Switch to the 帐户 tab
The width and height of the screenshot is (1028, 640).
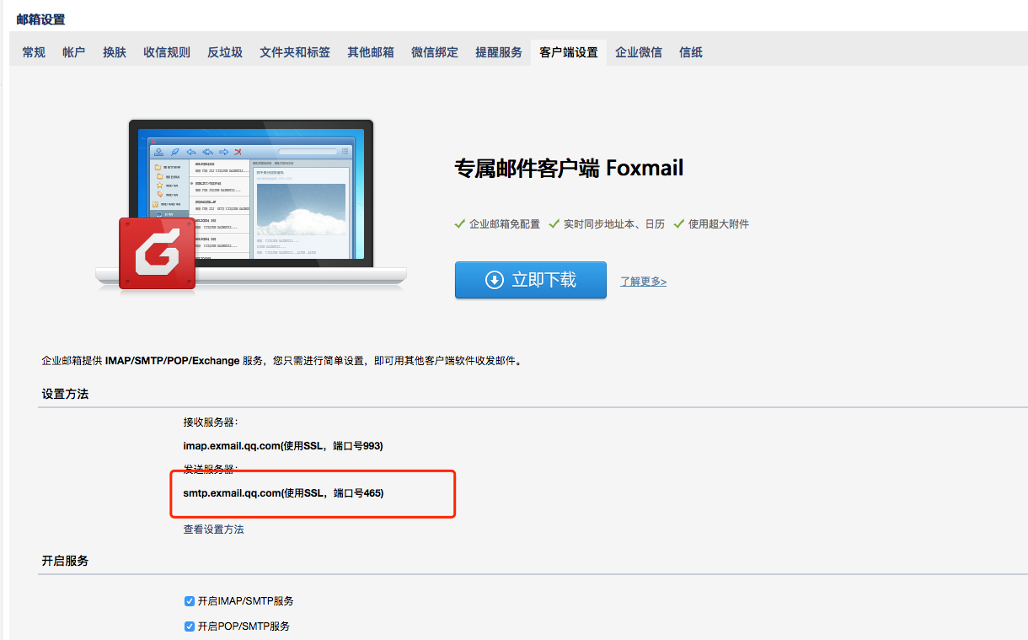[x=74, y=52]
